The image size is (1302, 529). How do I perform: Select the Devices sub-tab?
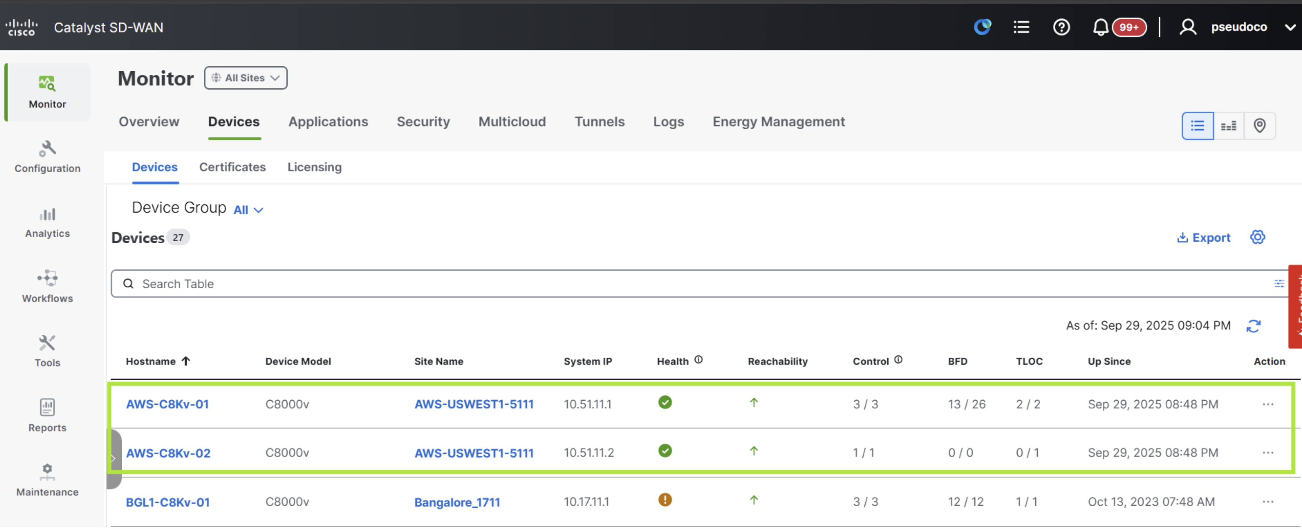[x=155, y=167]
